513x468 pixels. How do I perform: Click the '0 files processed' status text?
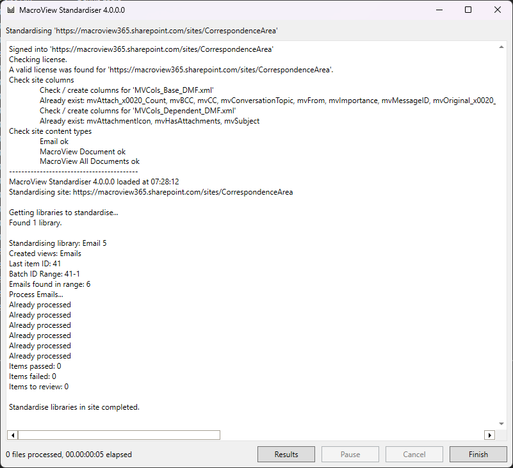click(69, 455)
